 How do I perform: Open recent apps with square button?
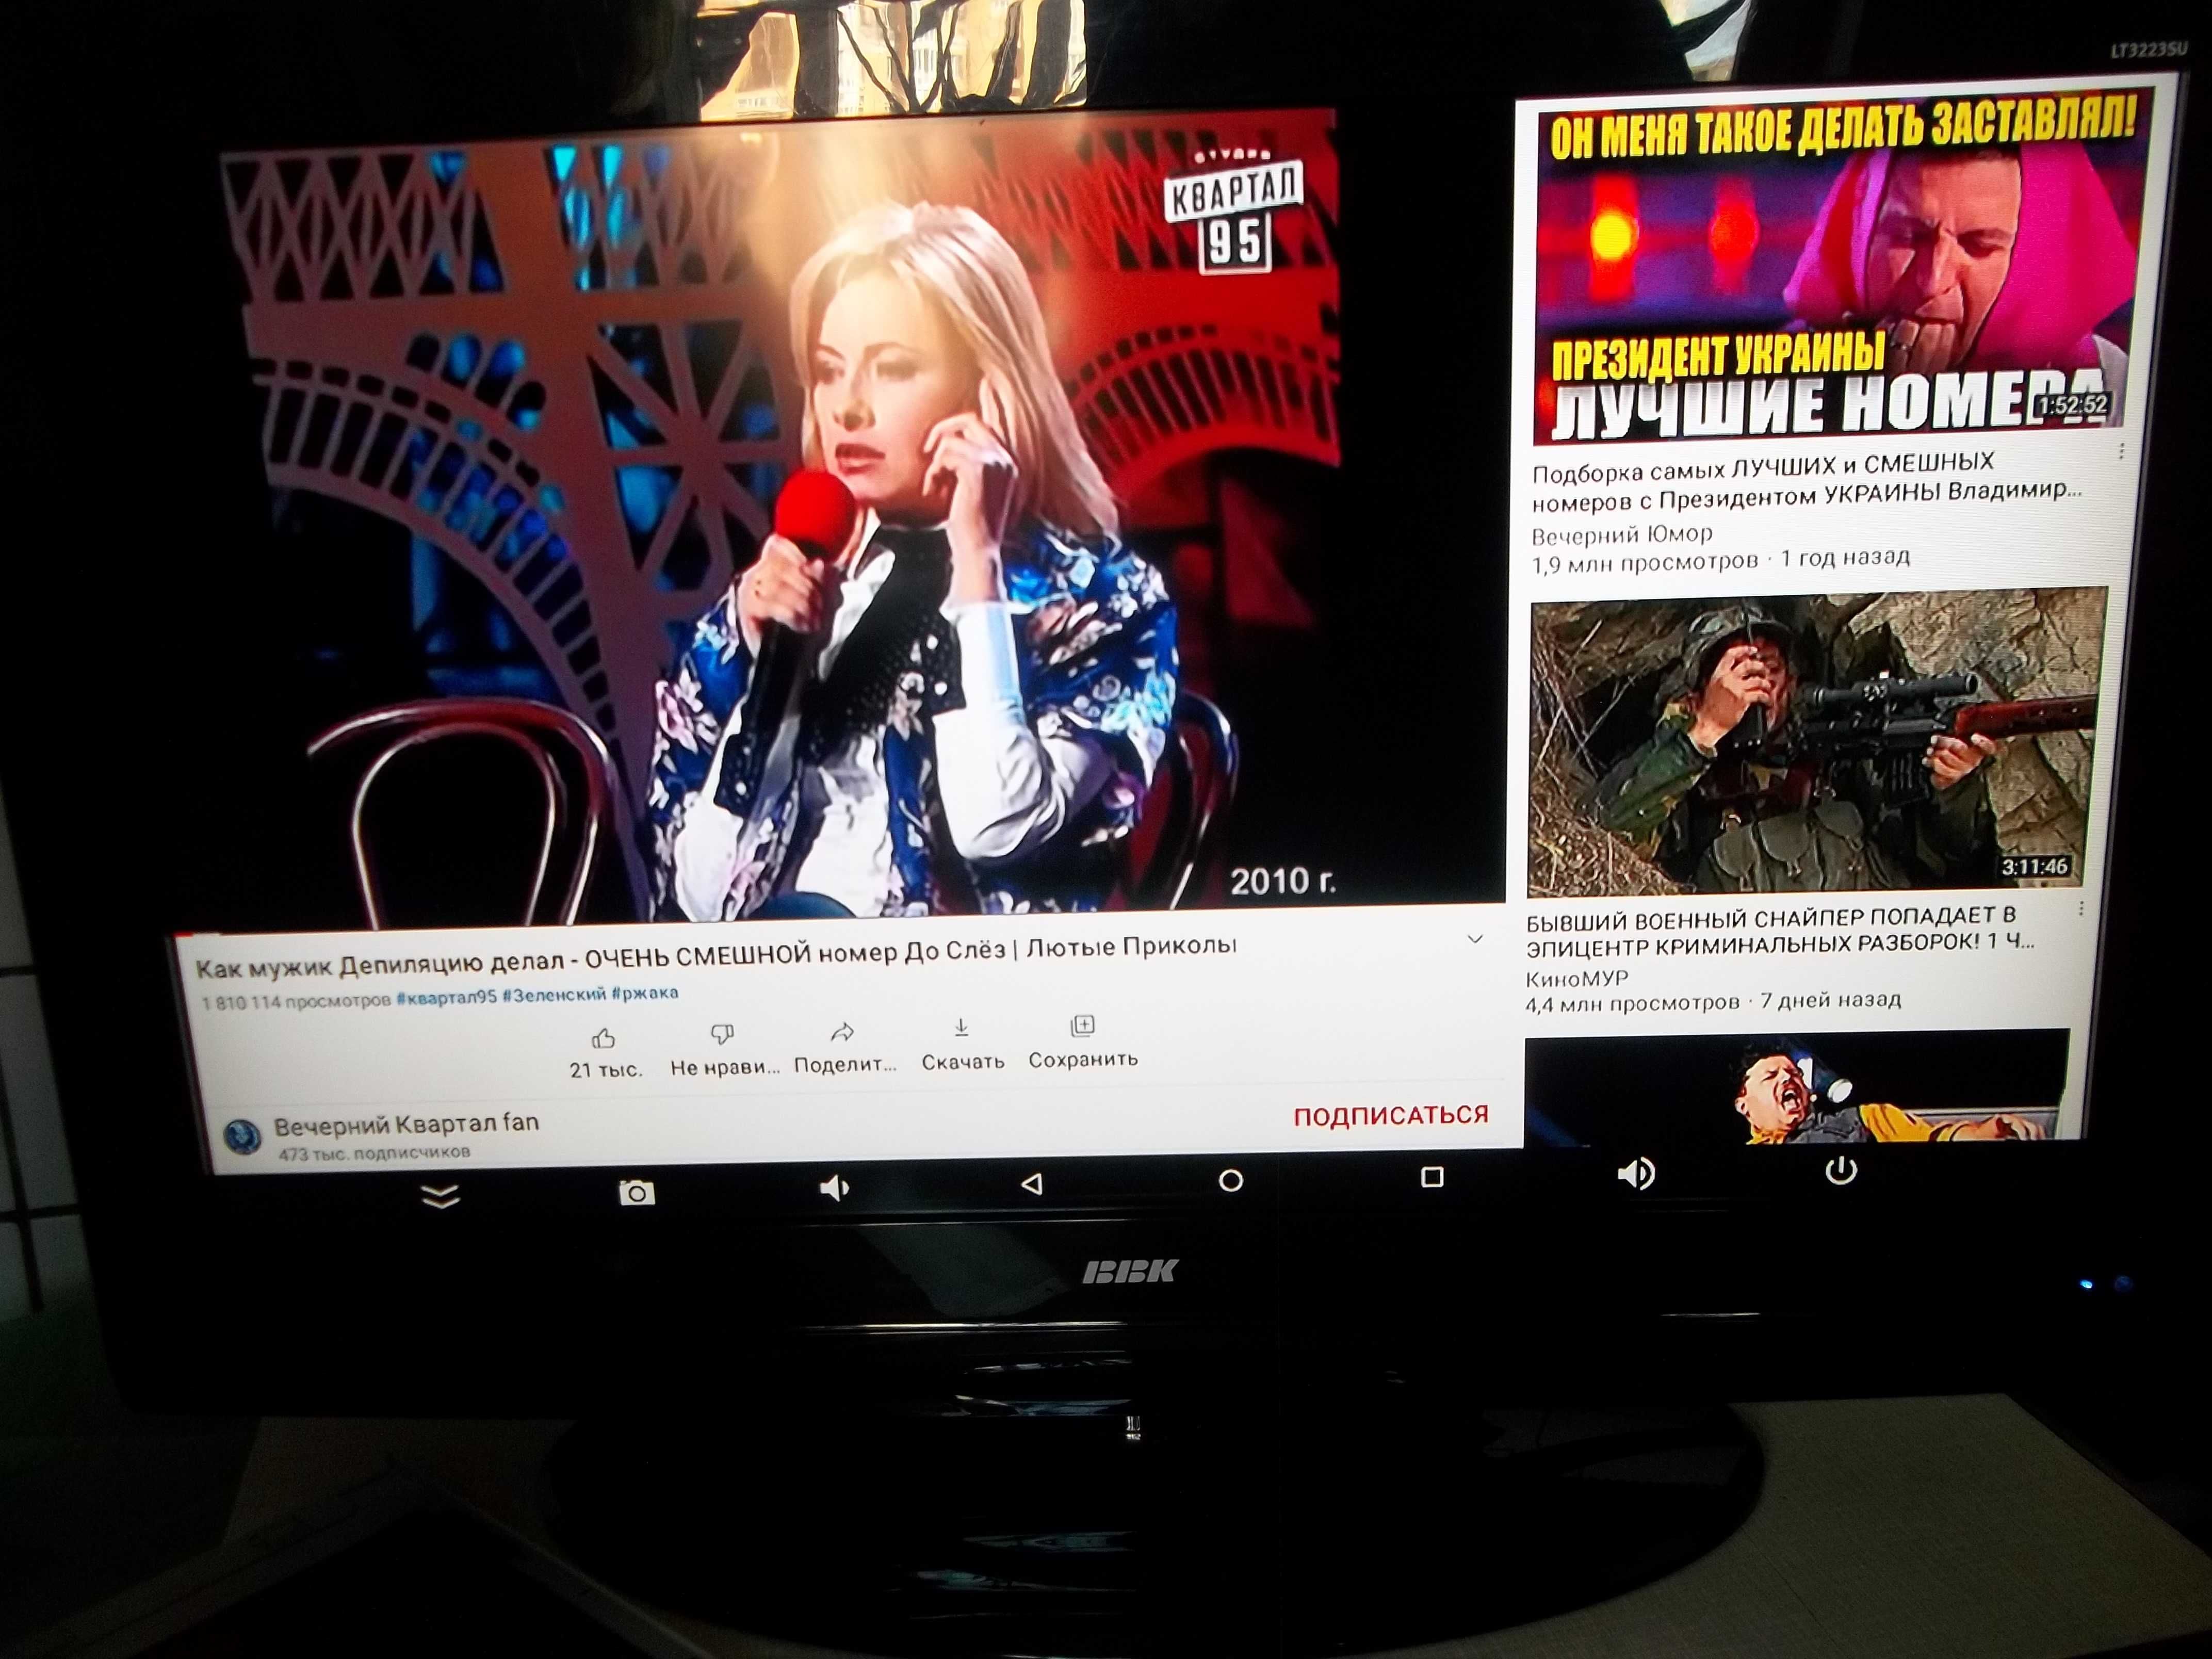[x=1432, y=1177]
